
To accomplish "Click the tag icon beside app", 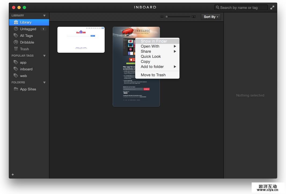I will coord(16,62).
